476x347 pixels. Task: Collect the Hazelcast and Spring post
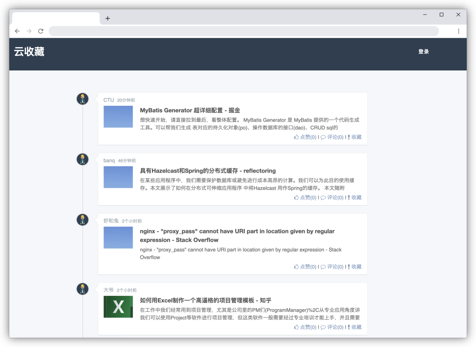click(x=354, y=197)
